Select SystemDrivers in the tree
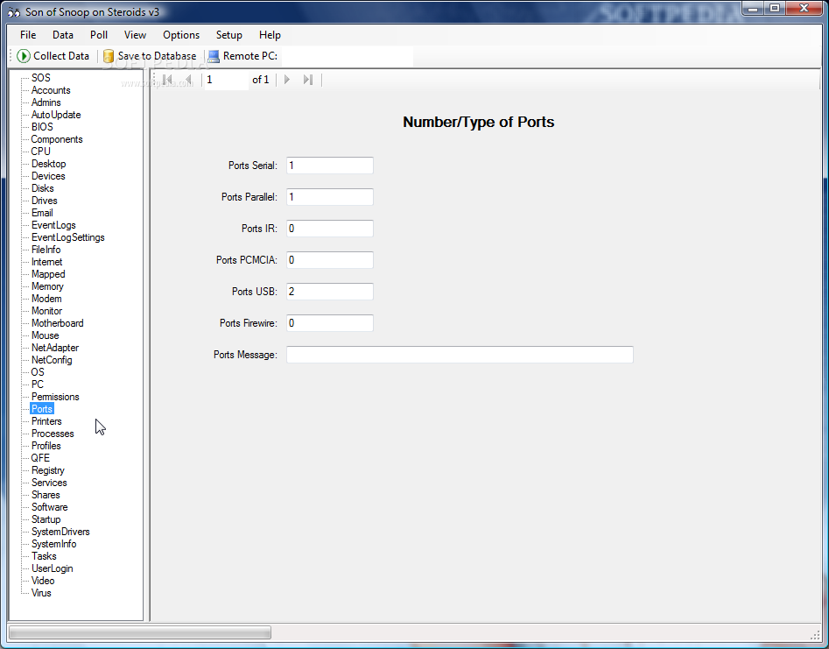The image size is (829, 649). (60, 532)
